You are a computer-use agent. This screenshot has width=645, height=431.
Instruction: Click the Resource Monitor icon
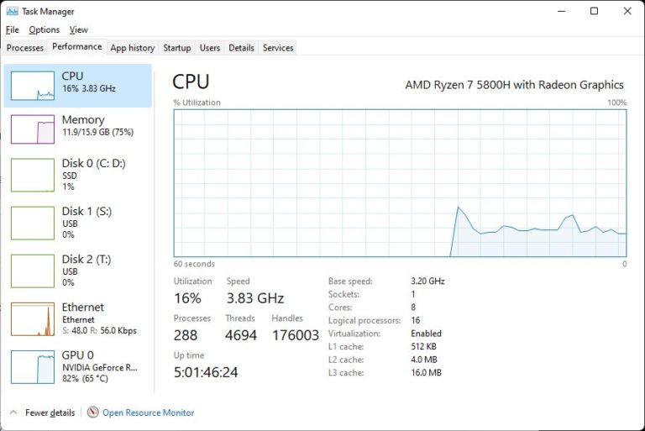(x=93, y=413)
